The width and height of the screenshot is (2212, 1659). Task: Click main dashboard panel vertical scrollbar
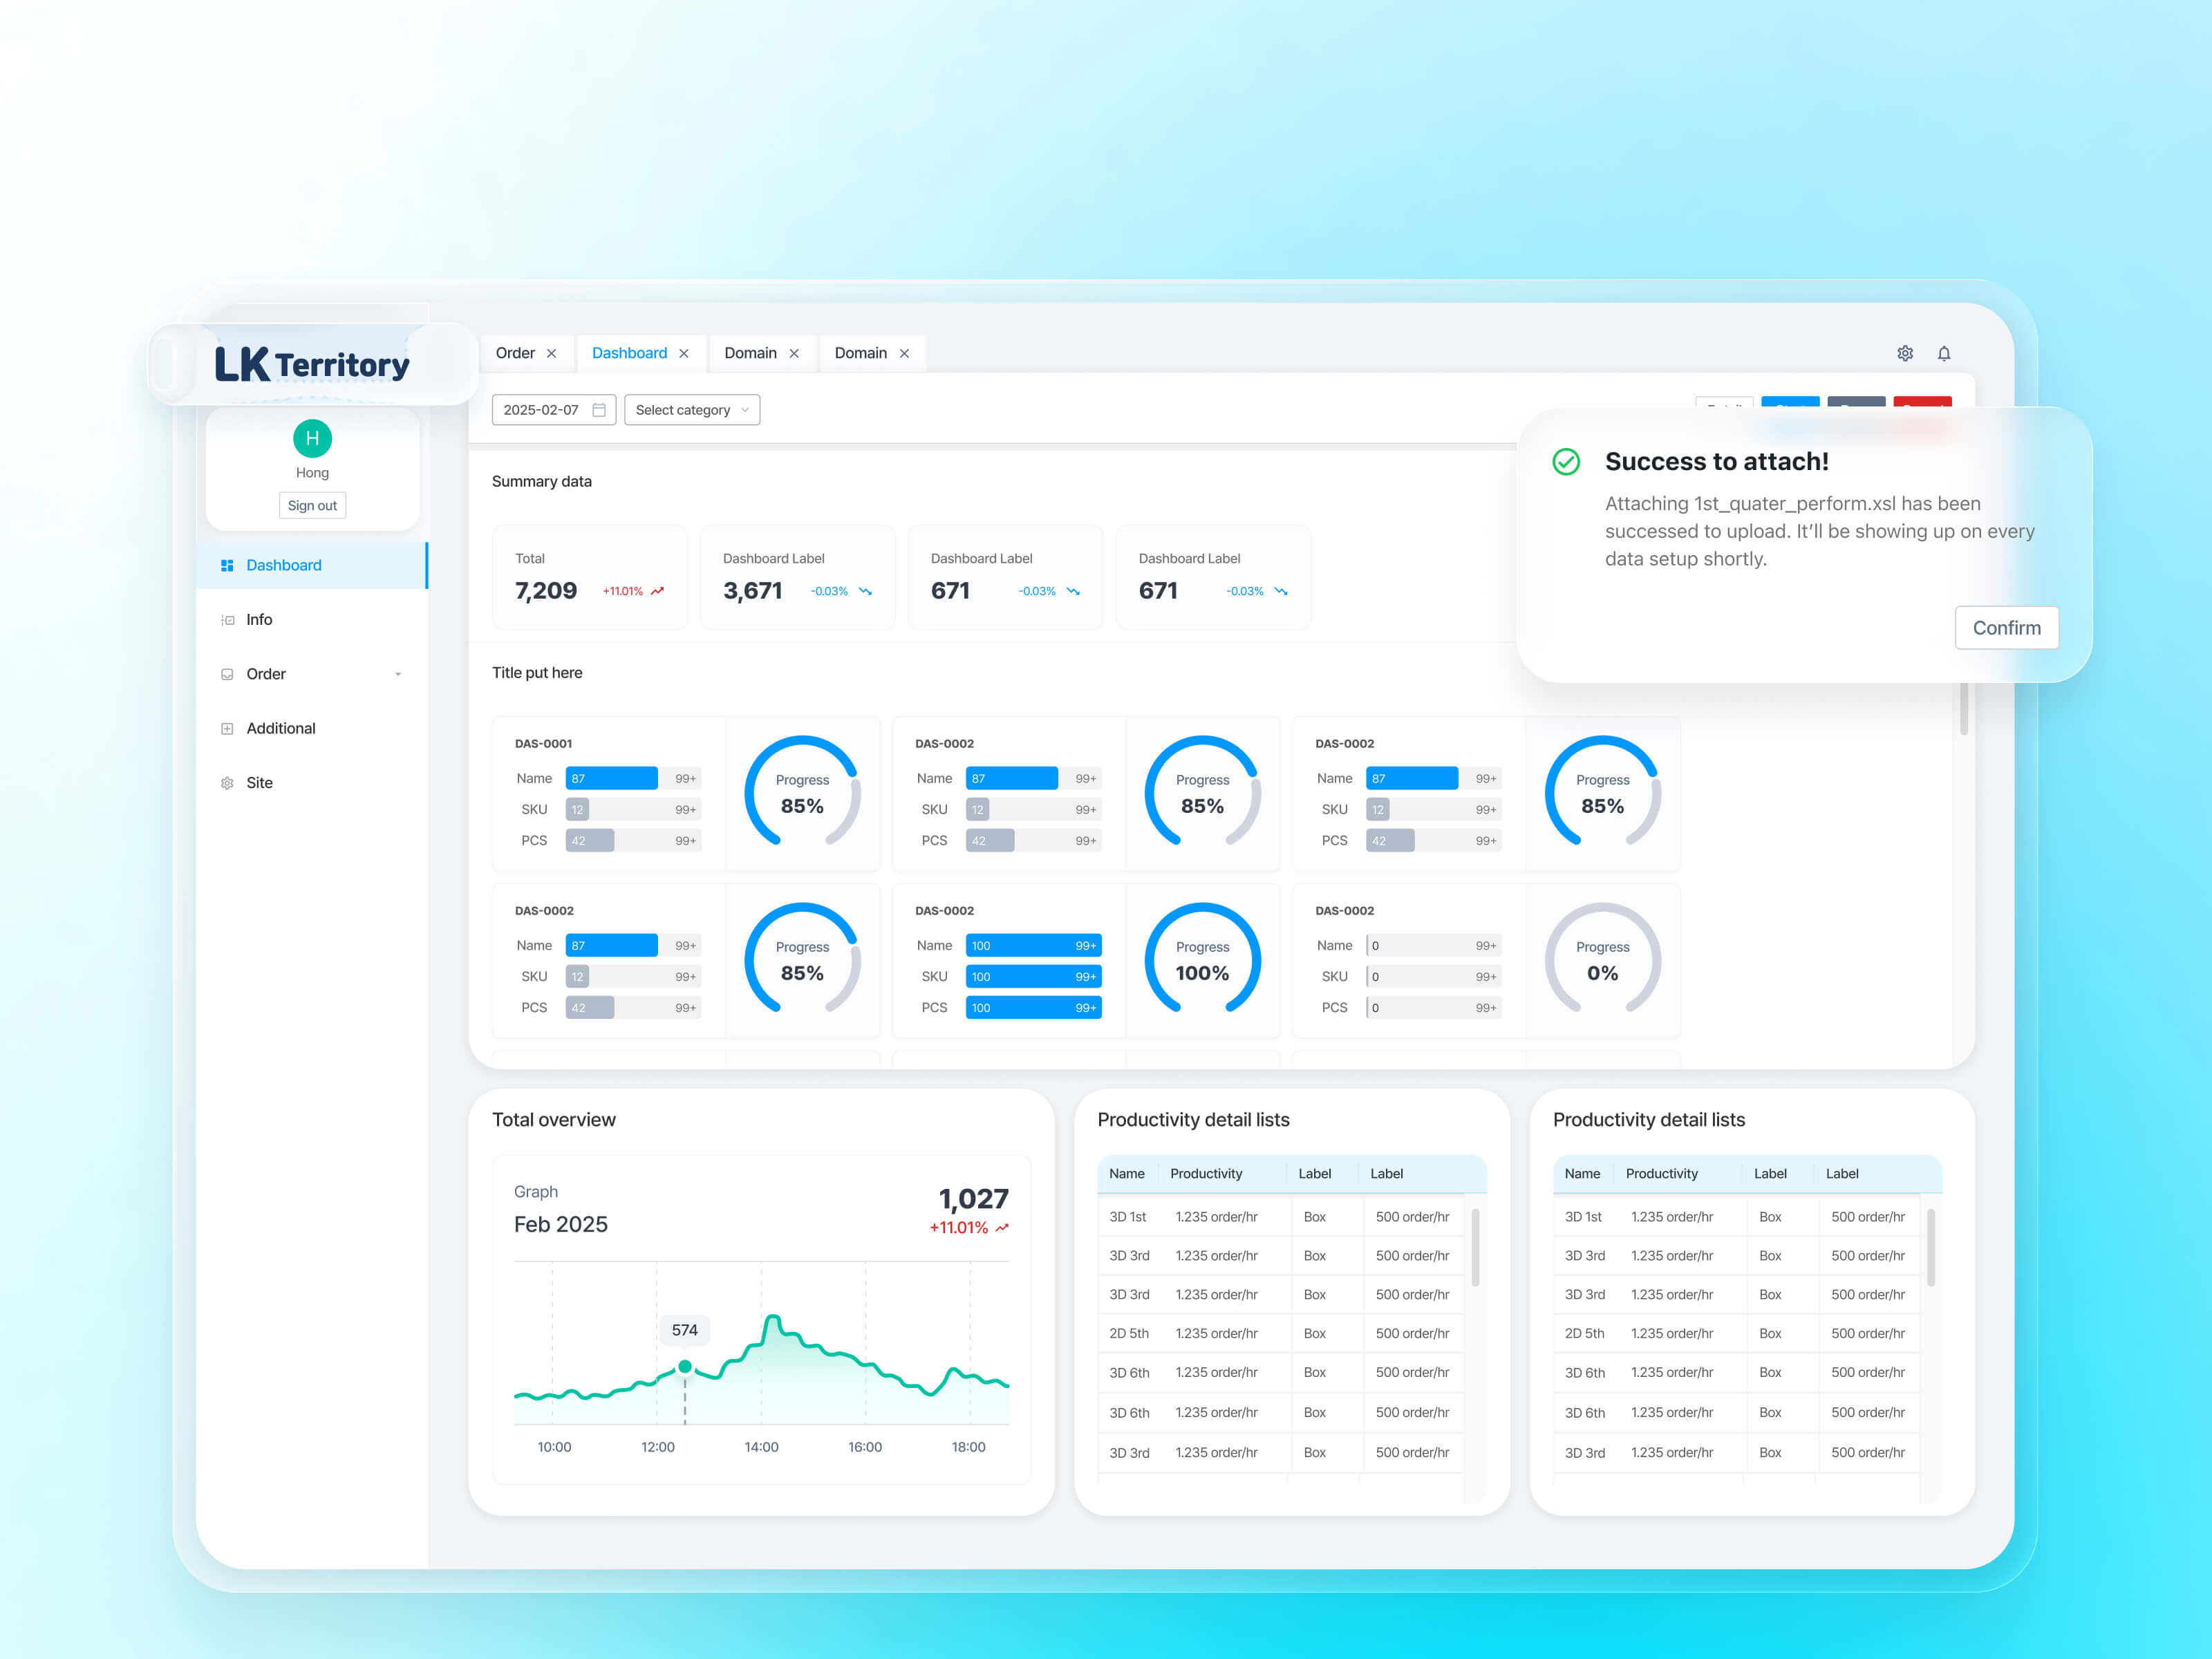1964,708
